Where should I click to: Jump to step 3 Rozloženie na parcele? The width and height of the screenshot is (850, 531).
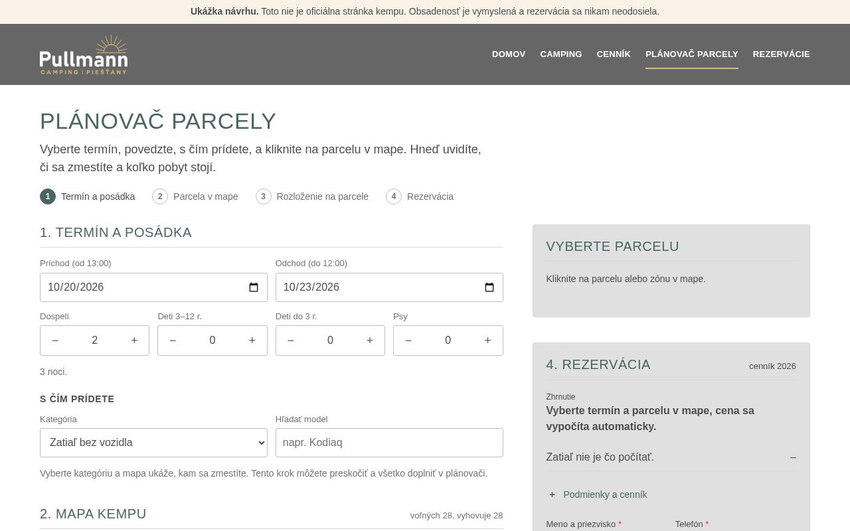click(312, 196)
